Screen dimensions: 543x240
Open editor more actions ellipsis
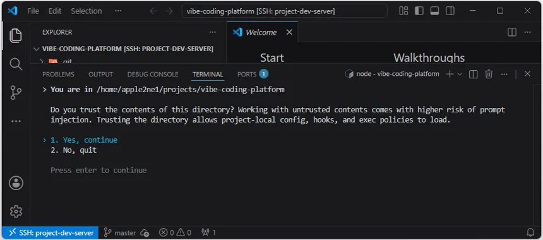click(x=527, y=32)
